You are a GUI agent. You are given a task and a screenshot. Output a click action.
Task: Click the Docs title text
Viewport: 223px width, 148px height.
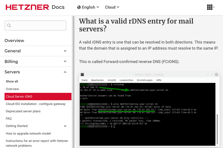58,7
